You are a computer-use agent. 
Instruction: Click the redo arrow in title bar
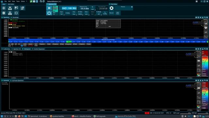(43, 1)
